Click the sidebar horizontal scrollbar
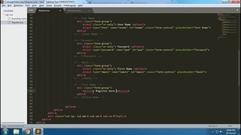 12,123
